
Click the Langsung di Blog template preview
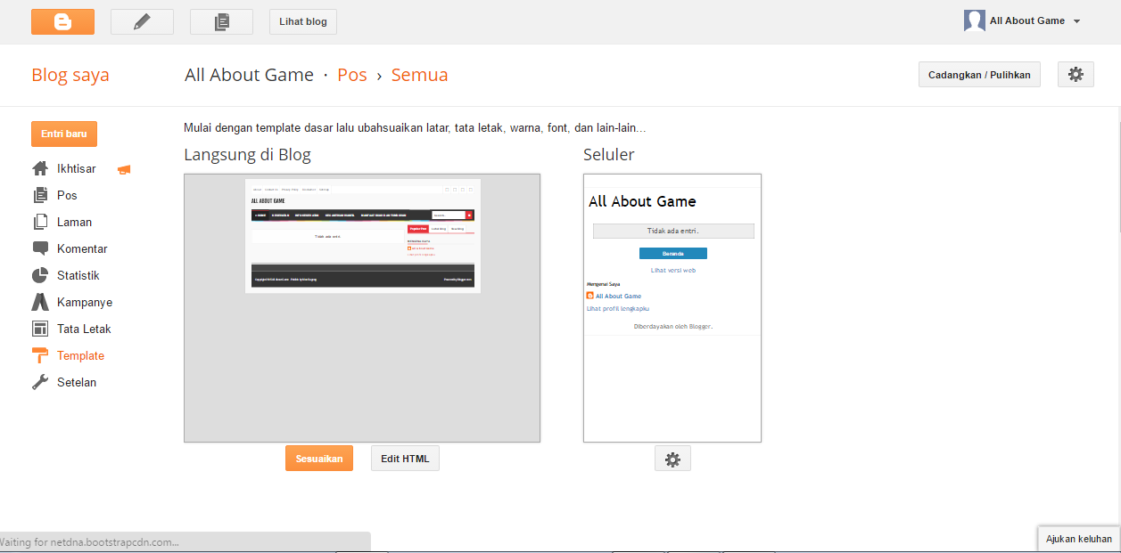click(362, 308)
